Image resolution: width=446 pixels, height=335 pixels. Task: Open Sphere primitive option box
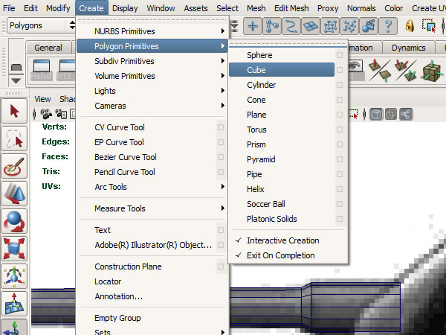pyautogui.click(x=340, y=55)
